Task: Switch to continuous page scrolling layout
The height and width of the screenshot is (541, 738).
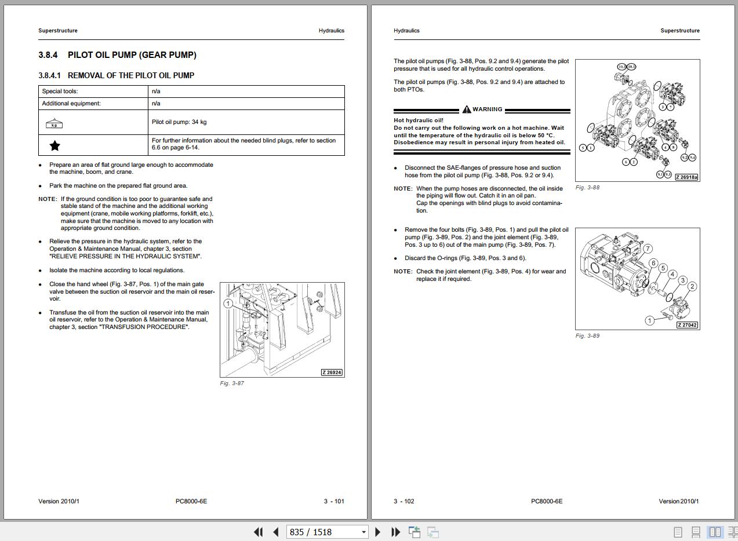Action: [696, 532]
